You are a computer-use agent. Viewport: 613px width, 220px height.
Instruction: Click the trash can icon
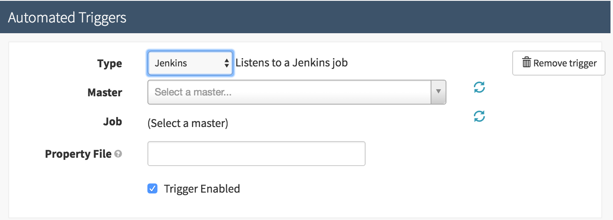tap(526, 63)
